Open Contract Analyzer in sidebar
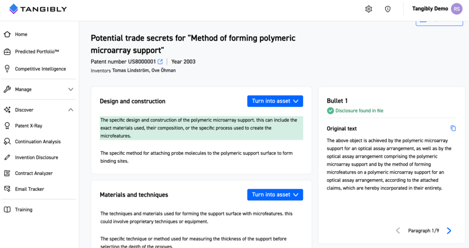This screenshot has width=469, height=248. (34, 173)
